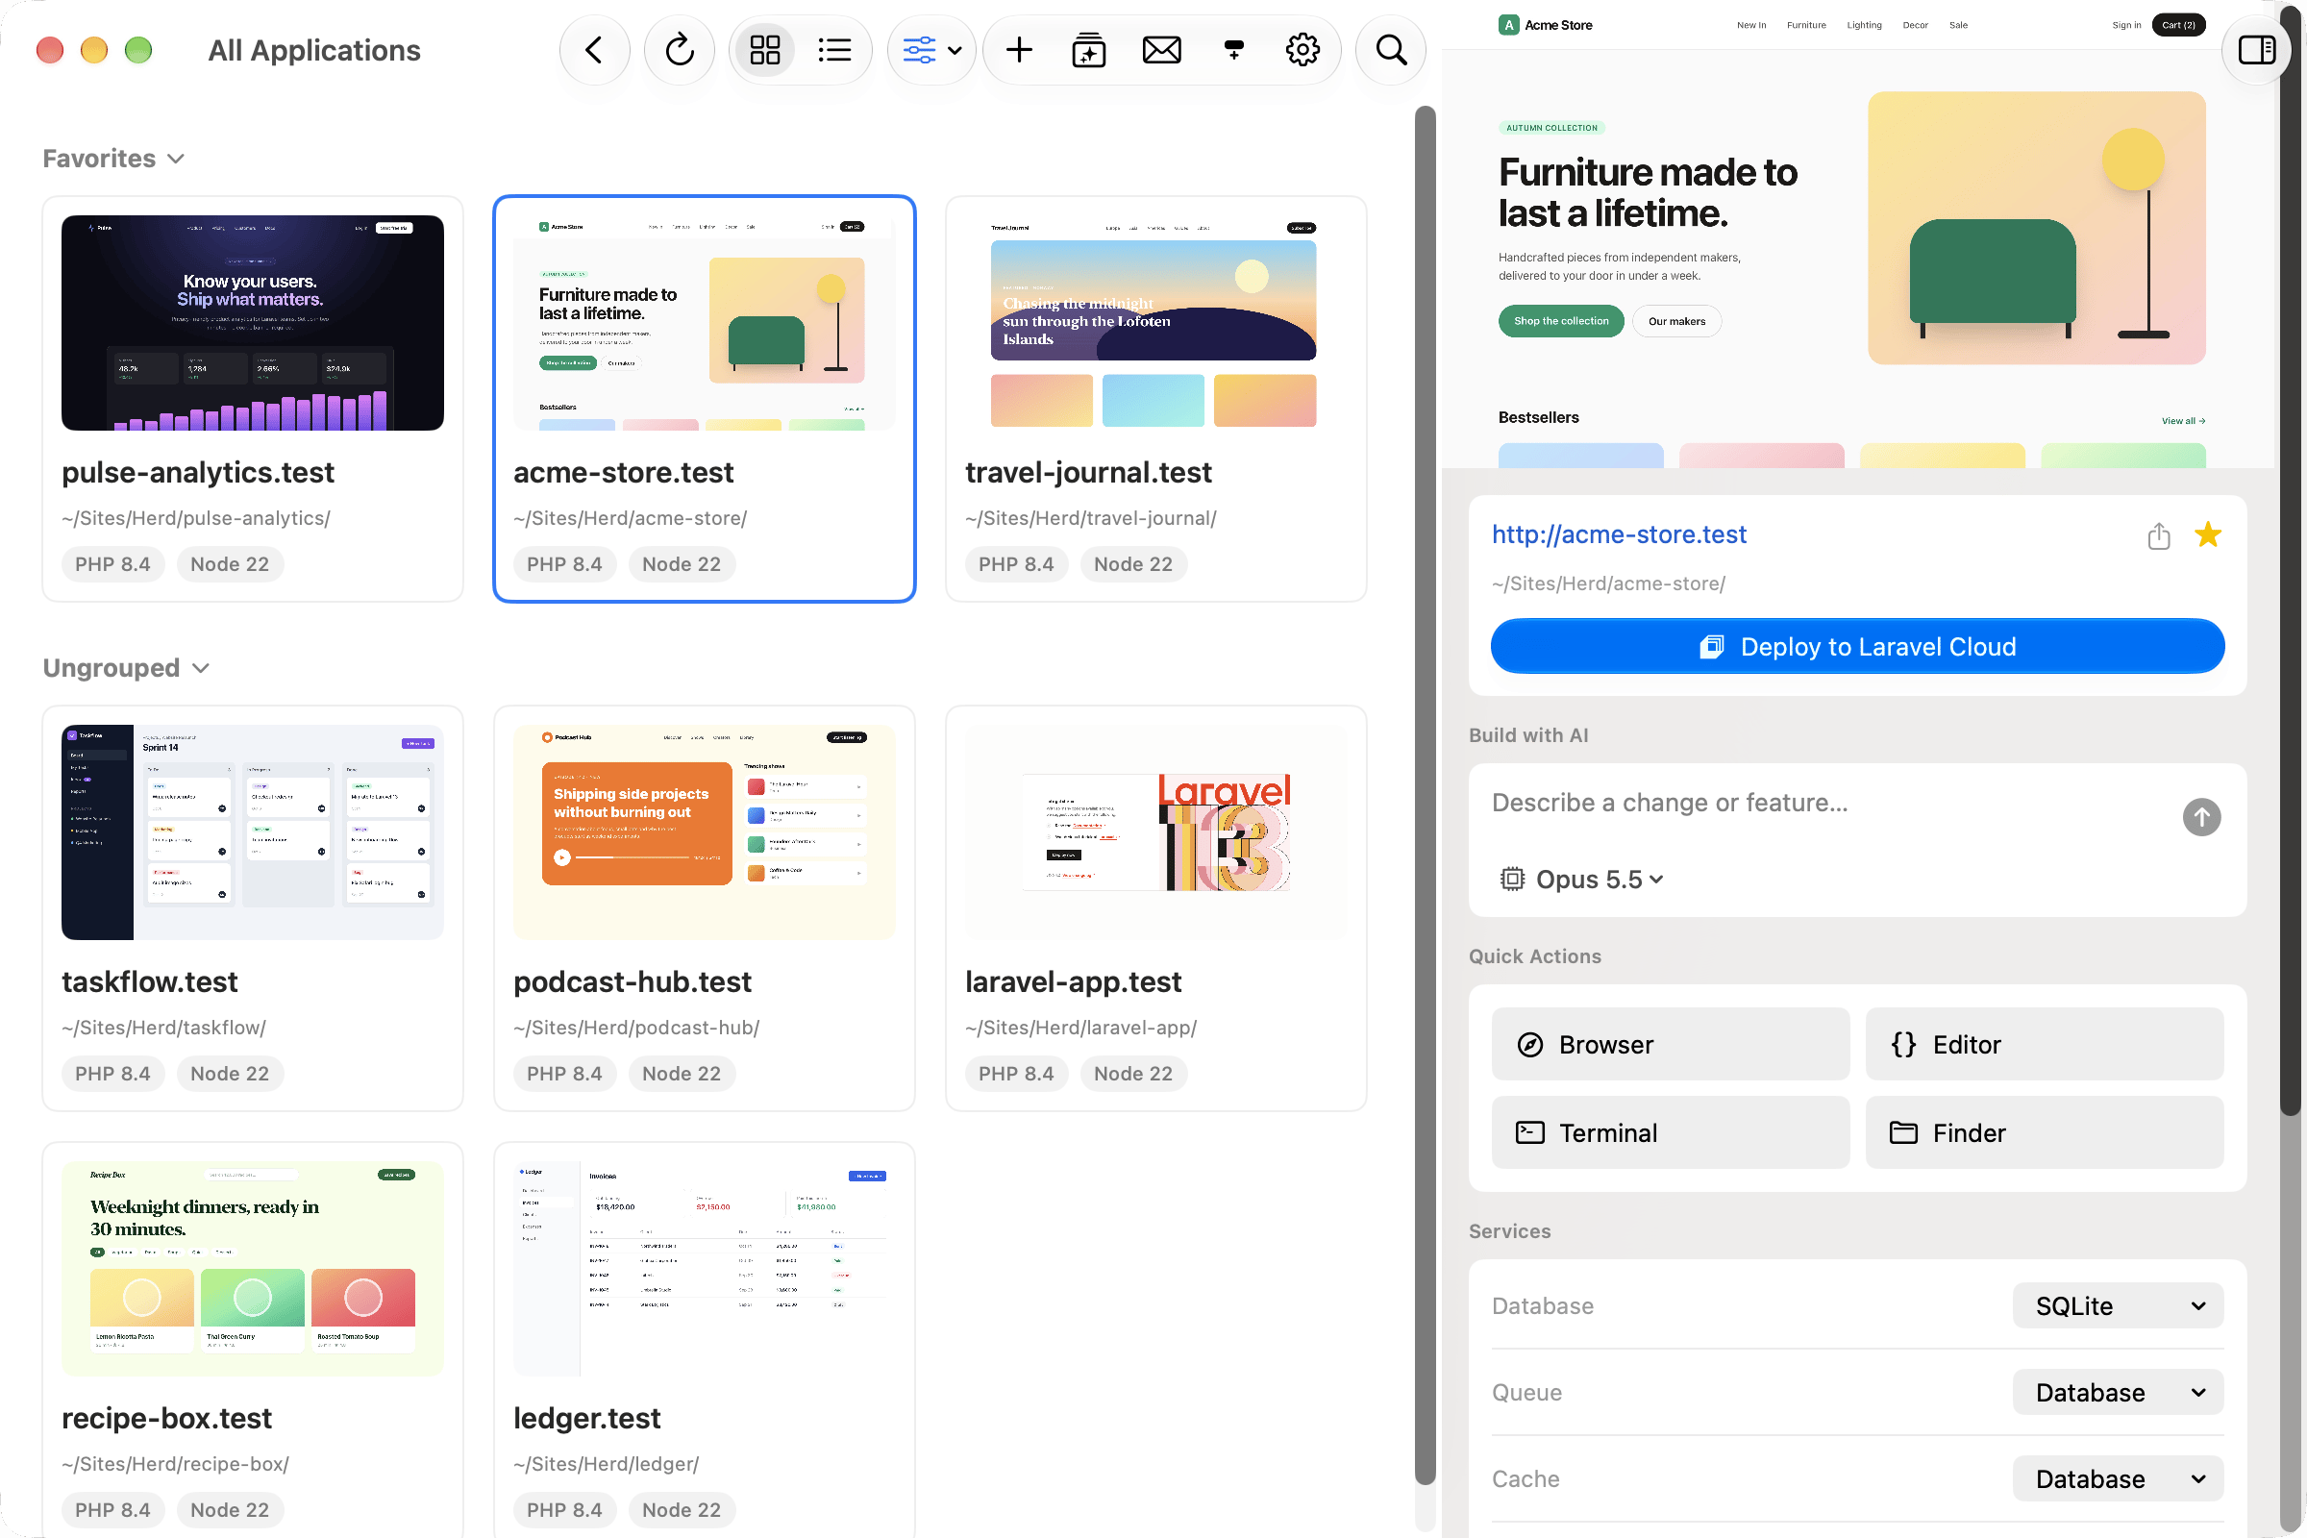Submit AI prompt with arrow-up icon
The width and height of the screenshot is (2307, 1538).
2201,817
